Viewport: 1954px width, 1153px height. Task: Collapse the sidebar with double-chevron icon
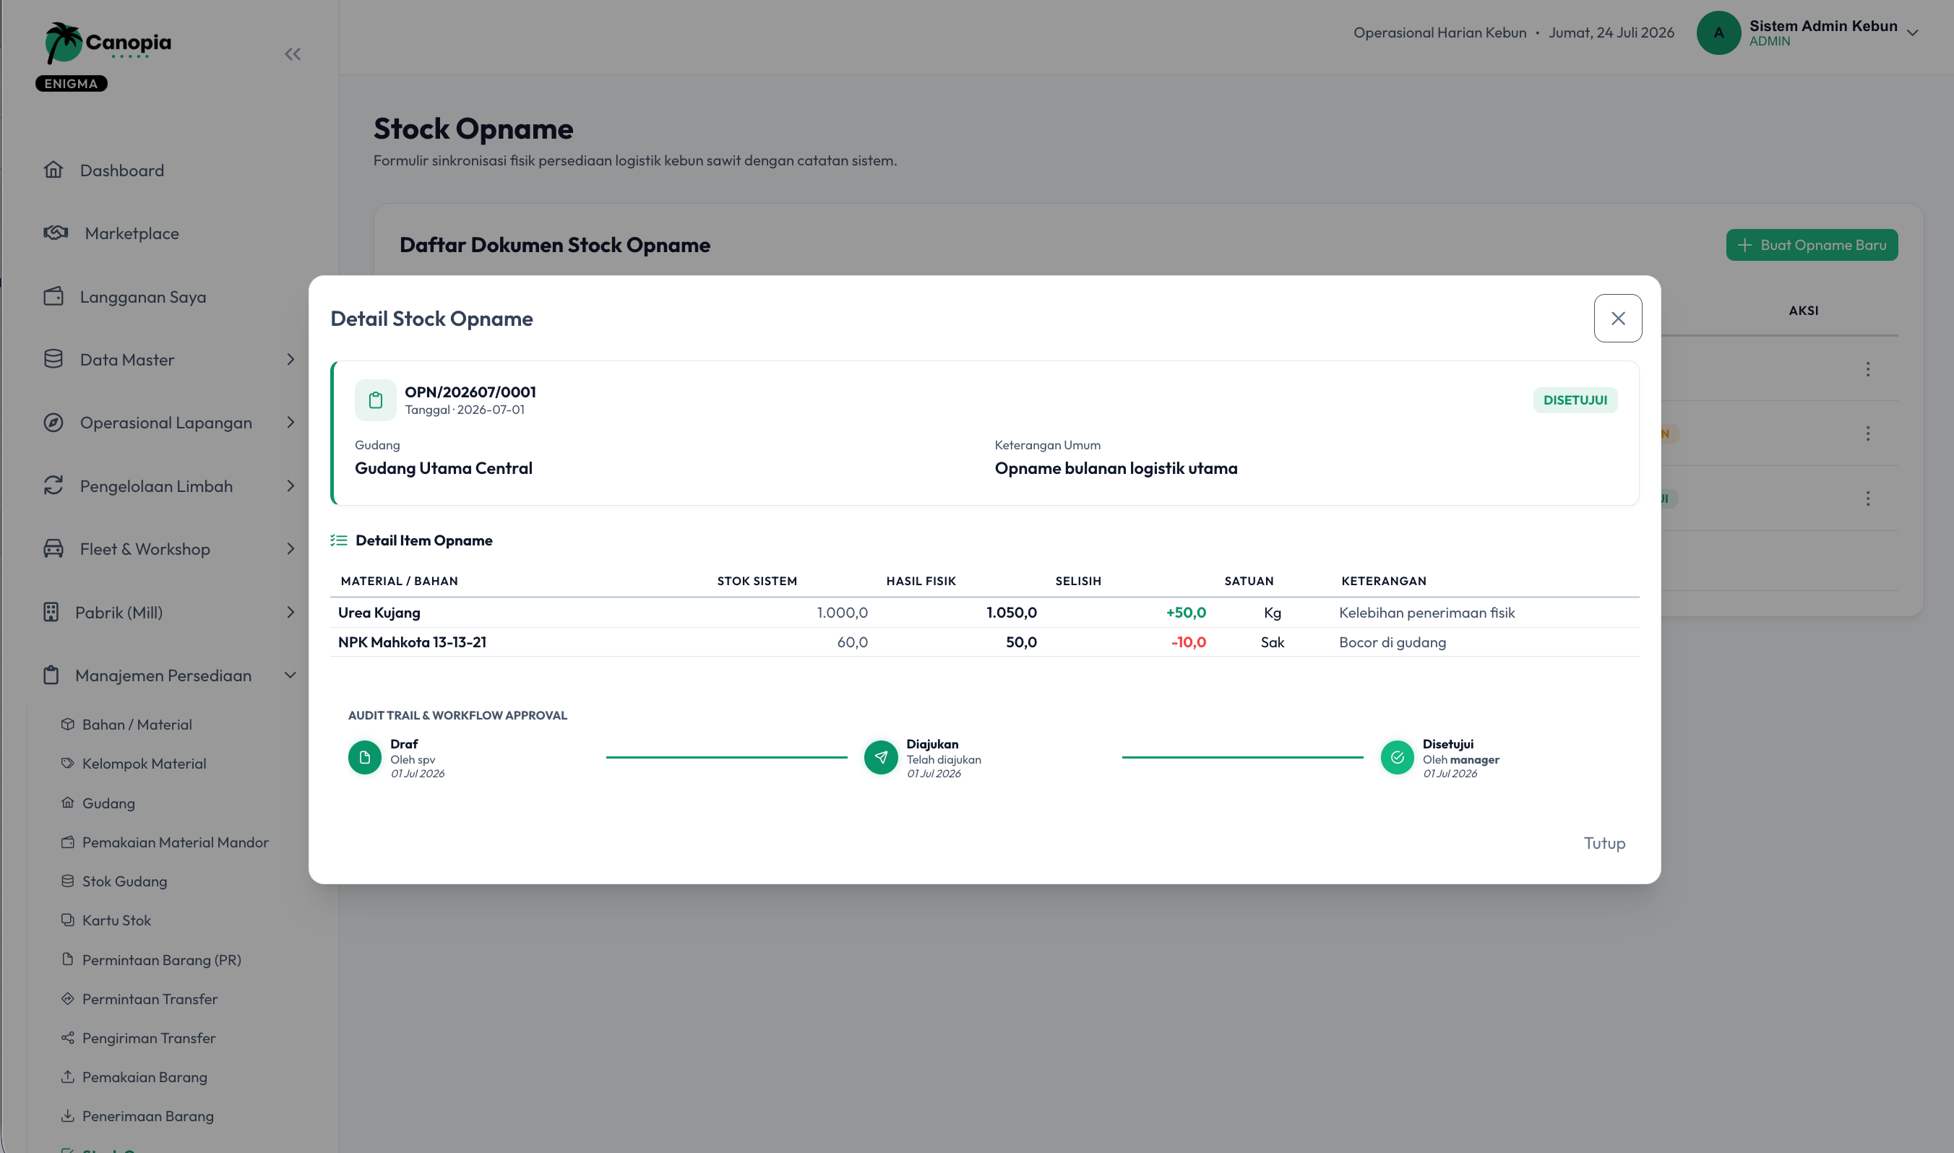coord(292,54)
